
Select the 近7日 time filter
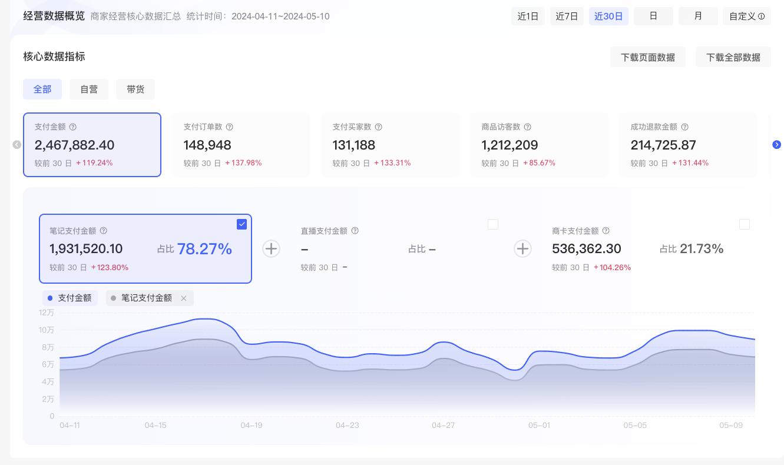[x=567, y=16]
